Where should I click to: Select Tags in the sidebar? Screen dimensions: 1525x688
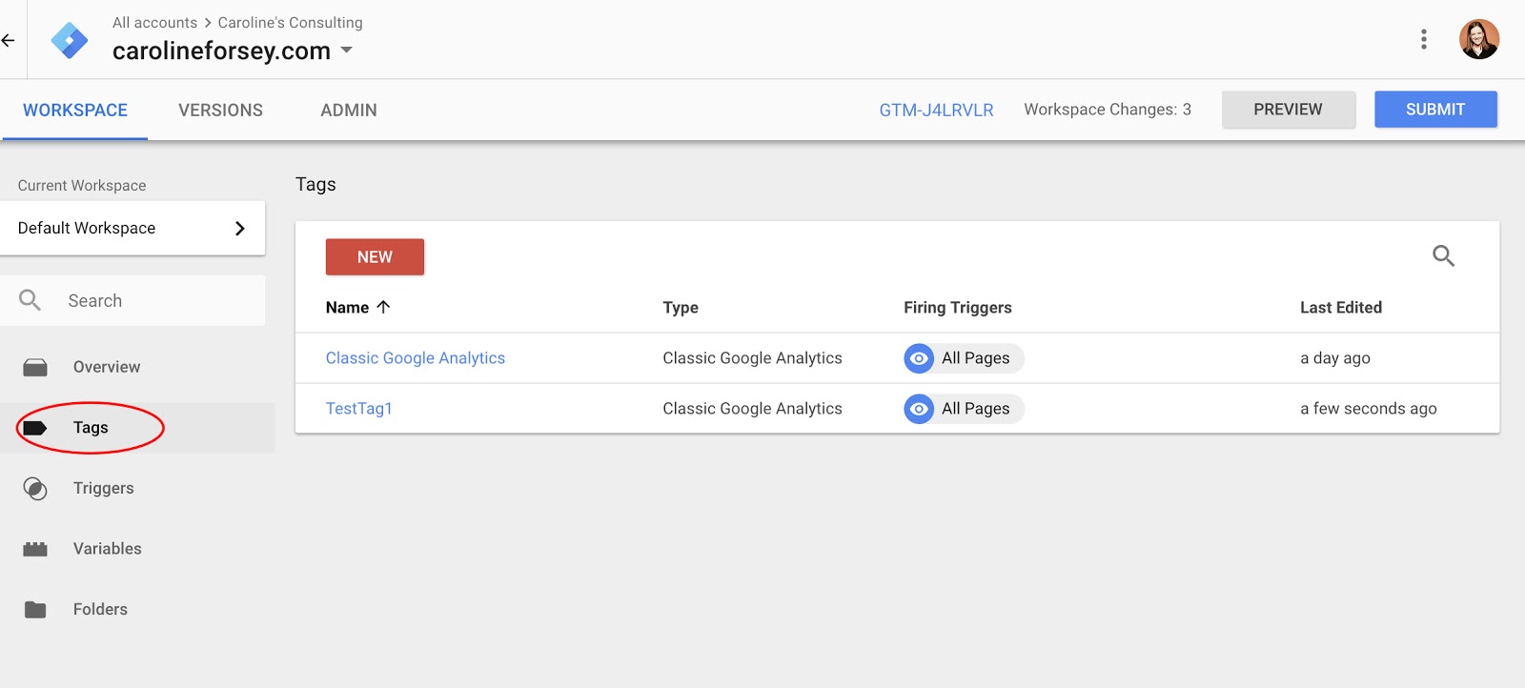[91, 428]
